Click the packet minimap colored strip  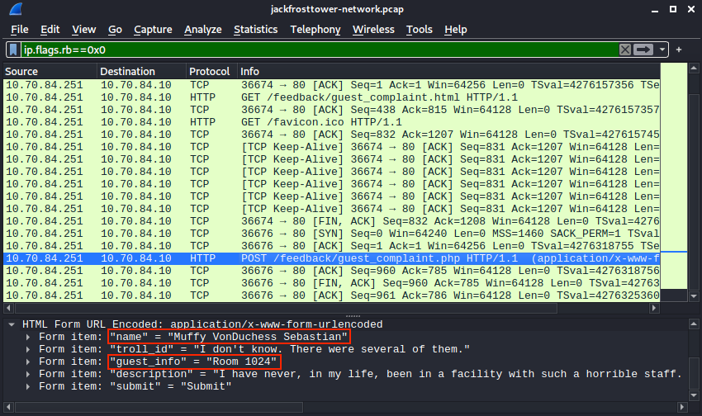coord(674,176)
